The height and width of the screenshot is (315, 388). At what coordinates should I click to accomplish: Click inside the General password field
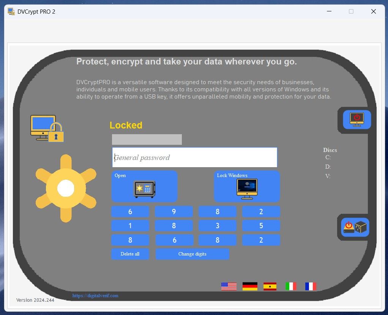point(194,157)
